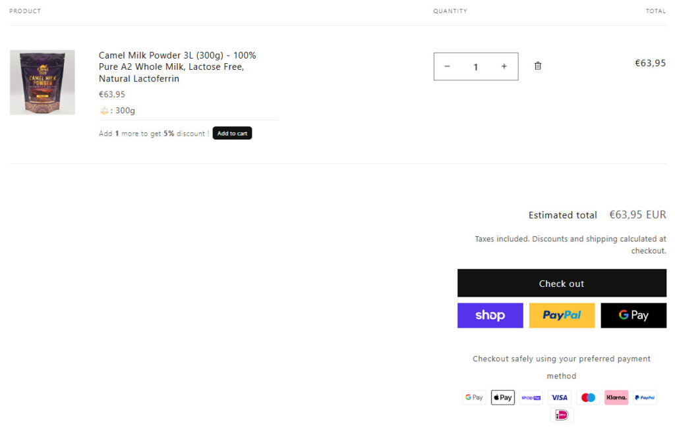Click the 'Taxes included' shipping note text
This screenshot has width=675, height=433.
(x=570, y=244)
